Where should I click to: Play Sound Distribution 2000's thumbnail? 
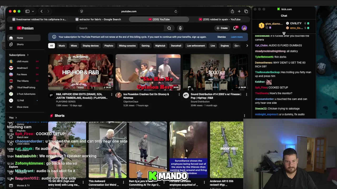(215, 72)
